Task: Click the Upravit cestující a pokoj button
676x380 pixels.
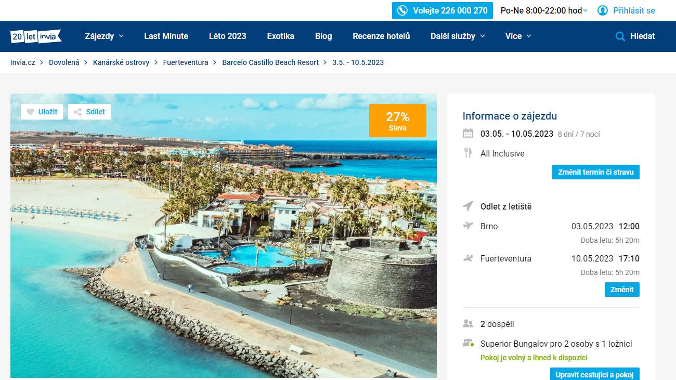Action: coord(595,374)
